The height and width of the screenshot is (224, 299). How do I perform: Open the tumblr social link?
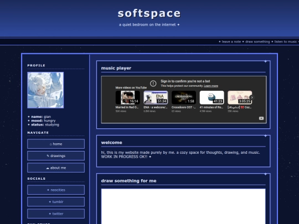56,202
